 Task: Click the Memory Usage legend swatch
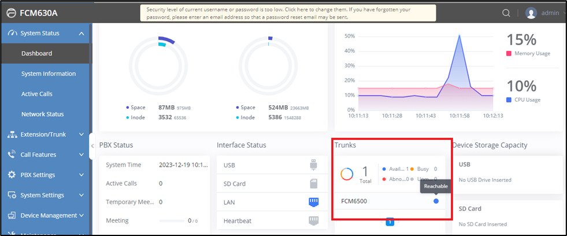[x=509, y=53]
